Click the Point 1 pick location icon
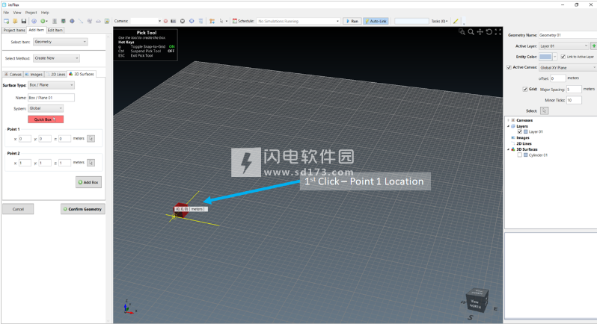The width and height of the screenshot is (597, 324). (x=91, y=139)
